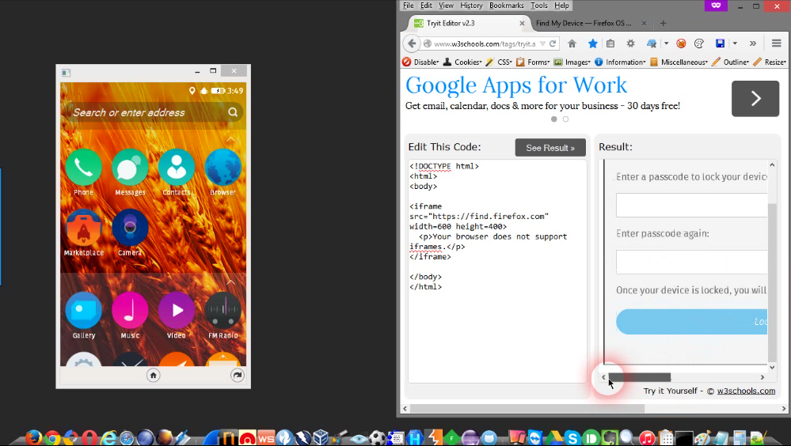Open Google Drive taskbar icon

click(x=554, y=438)
